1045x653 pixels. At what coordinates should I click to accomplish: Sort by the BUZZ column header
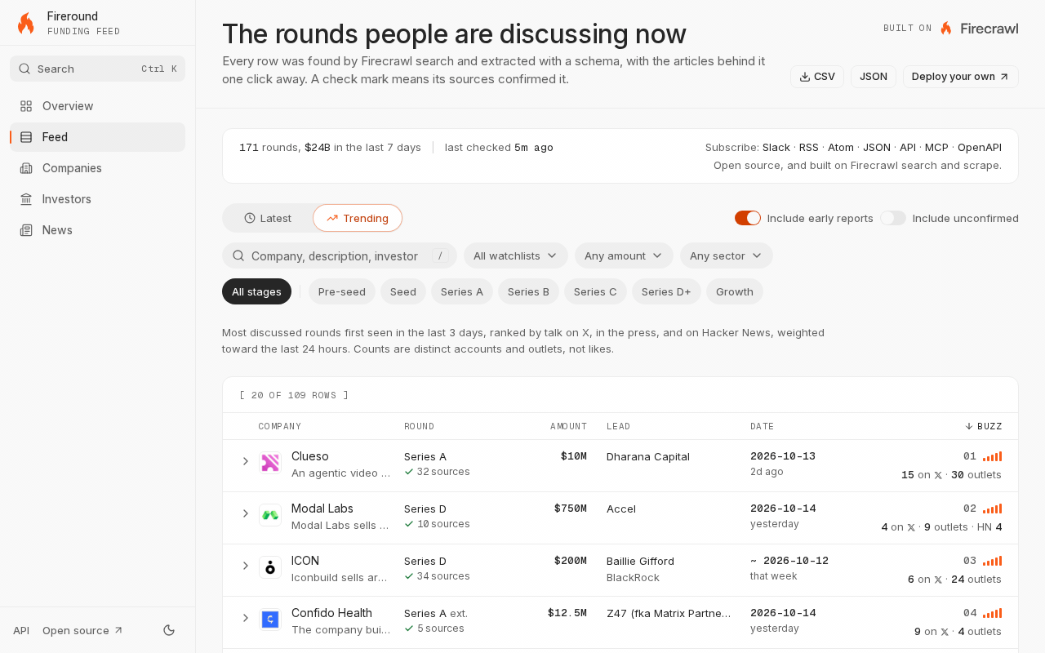coord(983,426)
